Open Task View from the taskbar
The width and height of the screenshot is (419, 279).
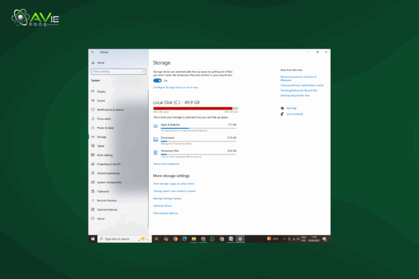pyautogui.click(x=156, y=239)
